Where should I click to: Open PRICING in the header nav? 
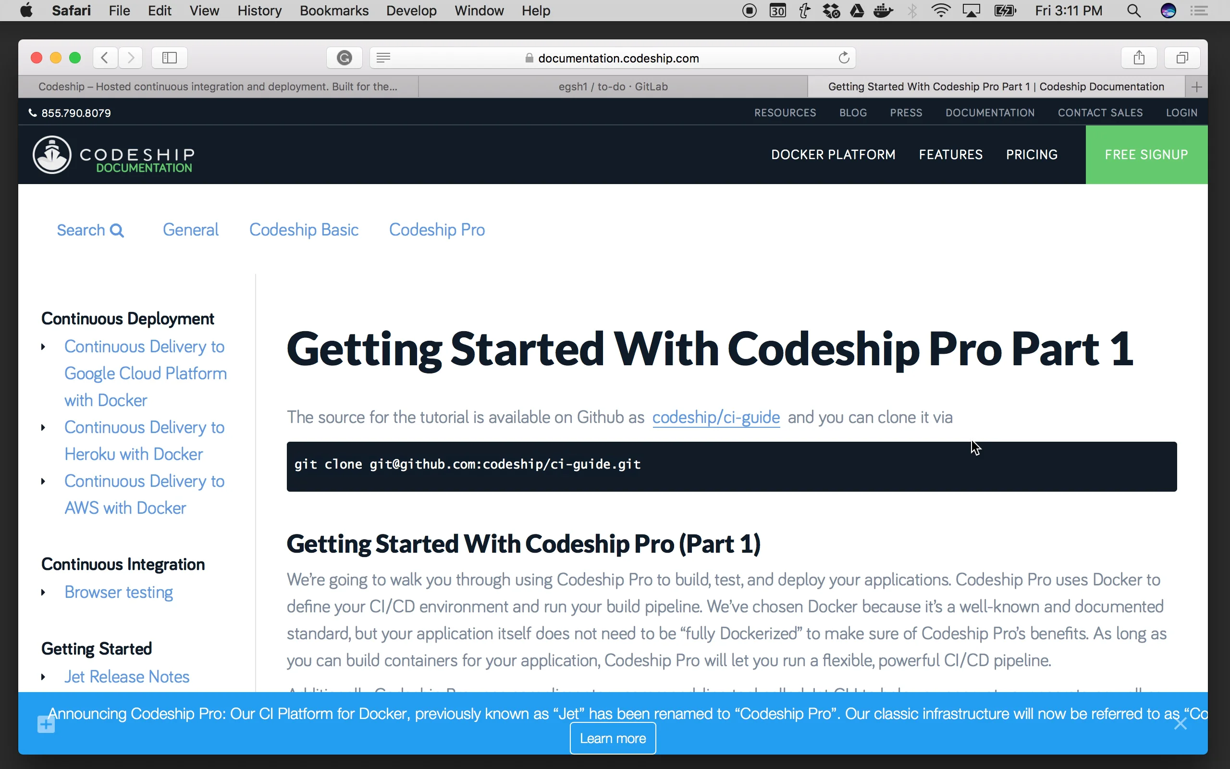click(x=1031, y=155)
